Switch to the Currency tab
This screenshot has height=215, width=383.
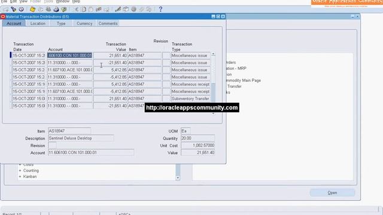(x=84, y=23)
